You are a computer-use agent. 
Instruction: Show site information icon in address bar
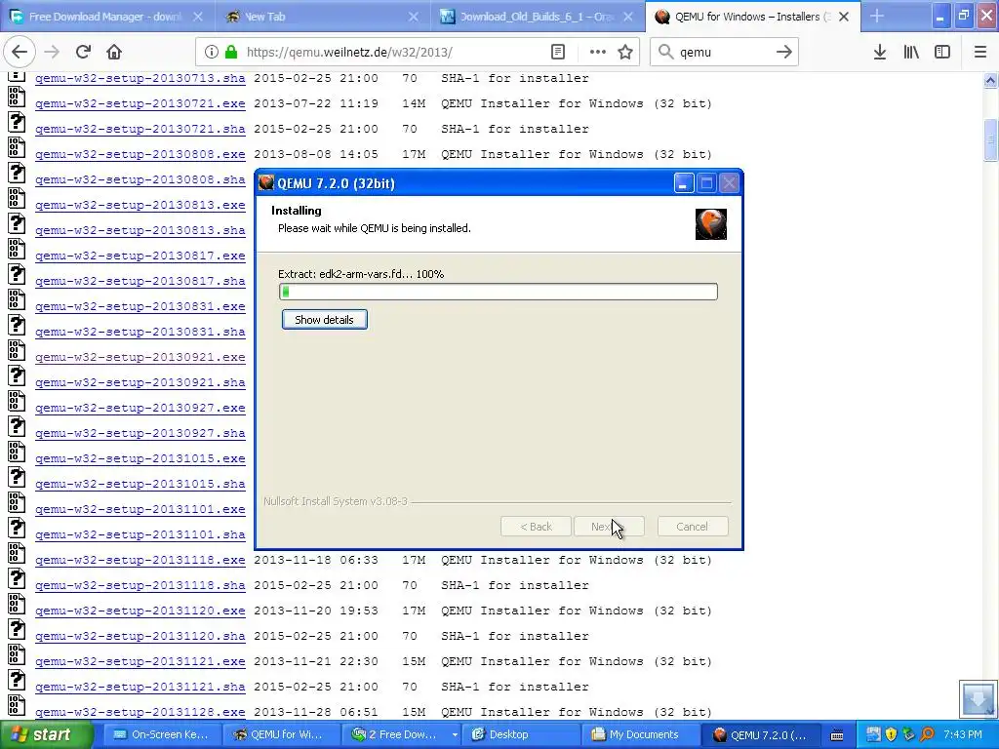(212, 53)
